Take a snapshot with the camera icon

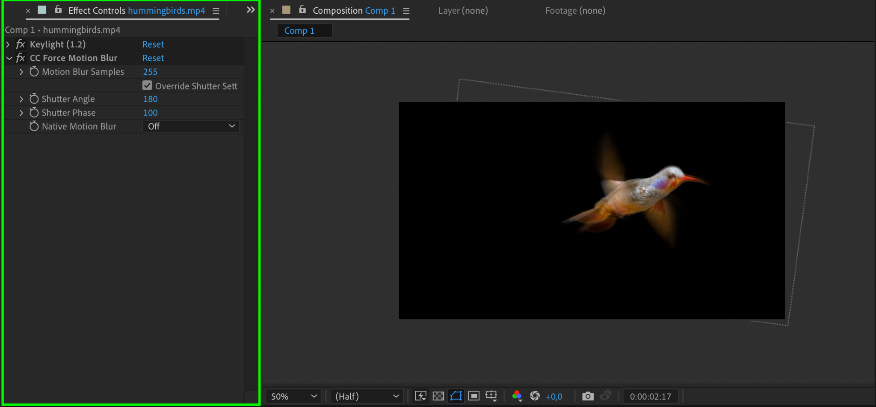(588, 396)
